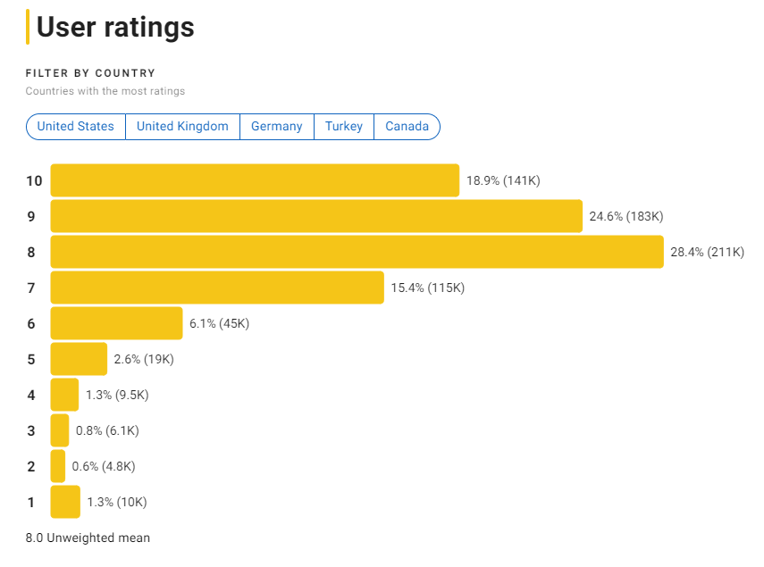
Task: Select Turkey in the country filter
Action: coord(344,126)
